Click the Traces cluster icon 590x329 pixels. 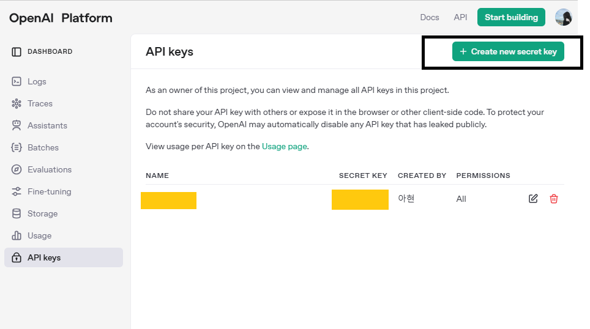[x=17, y=103]
